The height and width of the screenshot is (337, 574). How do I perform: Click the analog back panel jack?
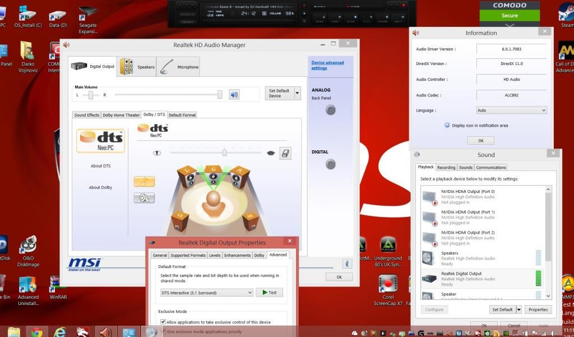[x=331, y=110]
